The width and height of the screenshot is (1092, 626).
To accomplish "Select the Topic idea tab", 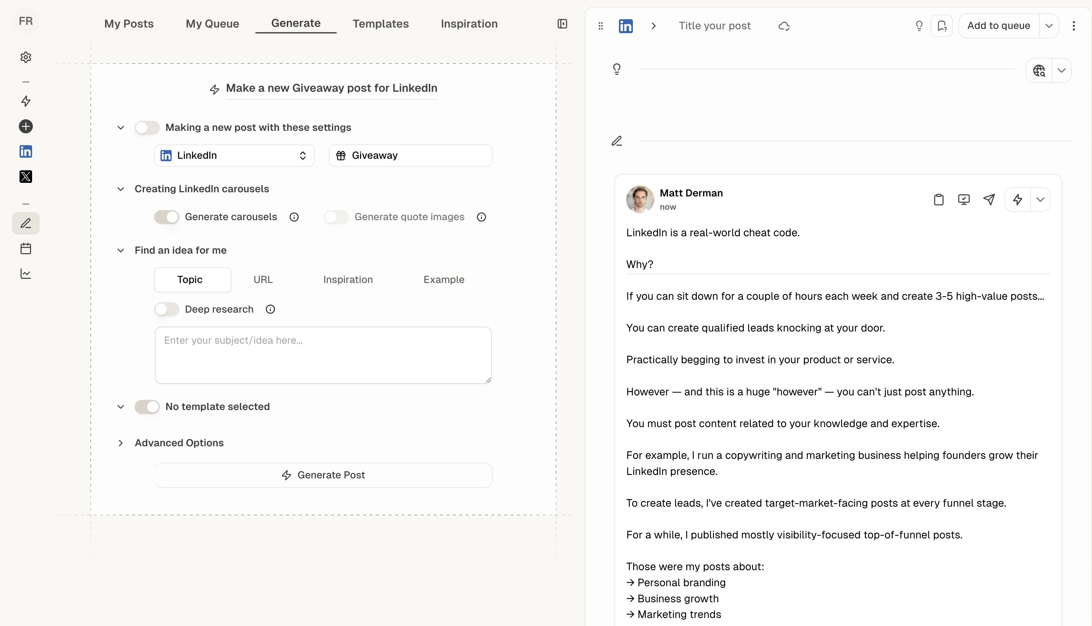I will [x=193, y=280].
